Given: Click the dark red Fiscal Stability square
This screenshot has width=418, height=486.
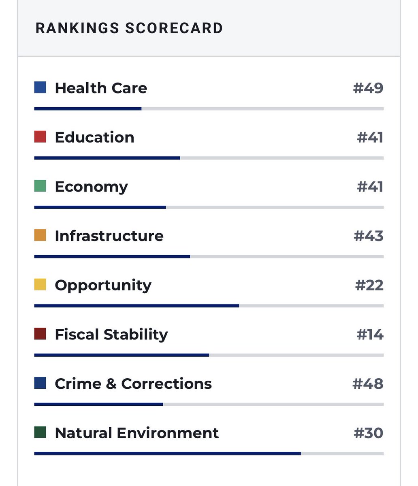Looking at the screenshot, I should coord(40,334).
